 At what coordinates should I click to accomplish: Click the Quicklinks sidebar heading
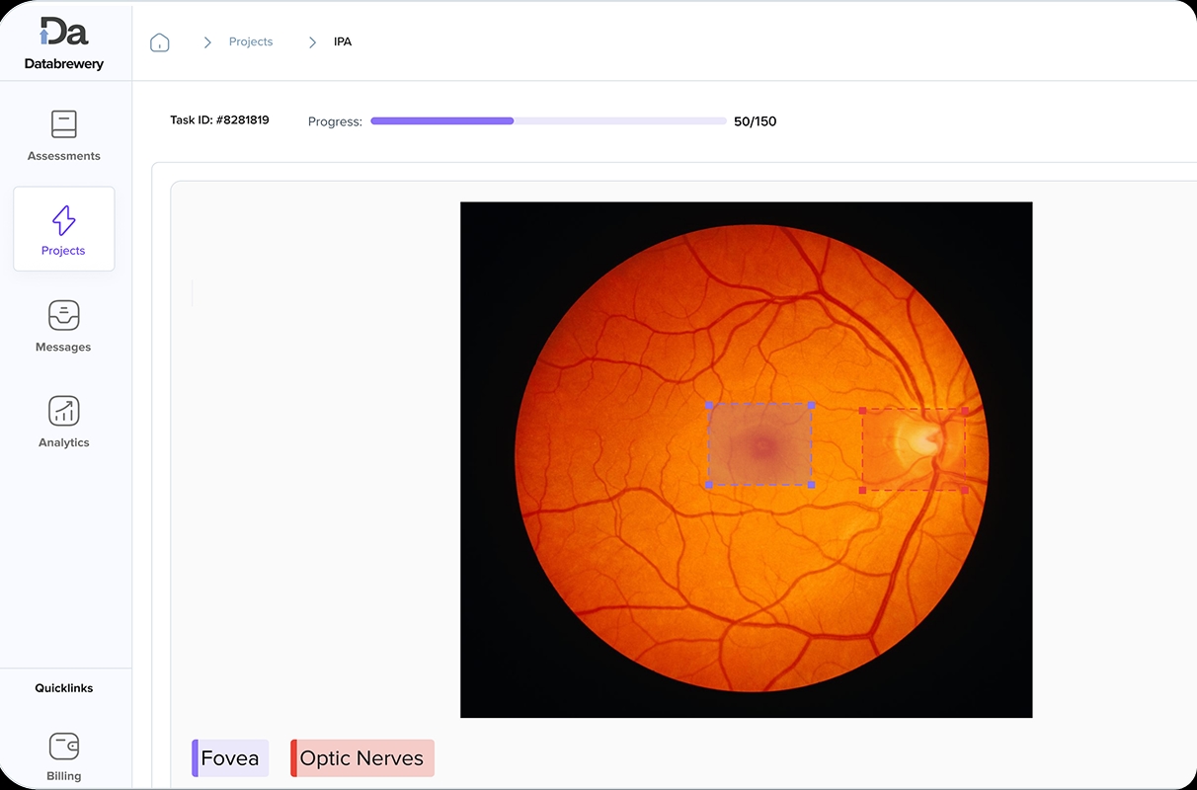(x=63, y=688)
